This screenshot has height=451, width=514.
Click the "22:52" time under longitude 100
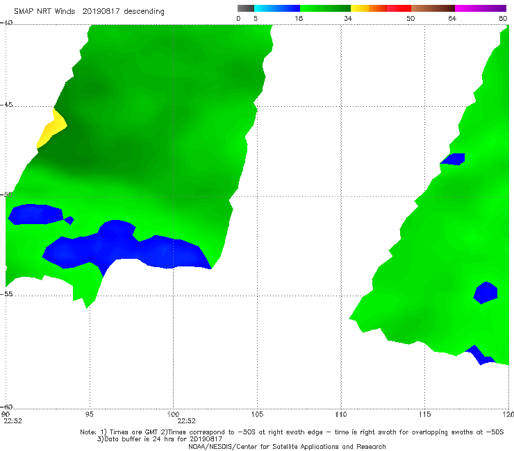187,421
